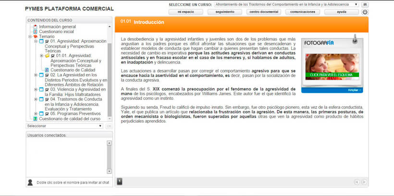Toggle checkbox for 02. La Agresividad en los Distintos Periodos
This screenshot has width=394, height=196.
[47, 75]
